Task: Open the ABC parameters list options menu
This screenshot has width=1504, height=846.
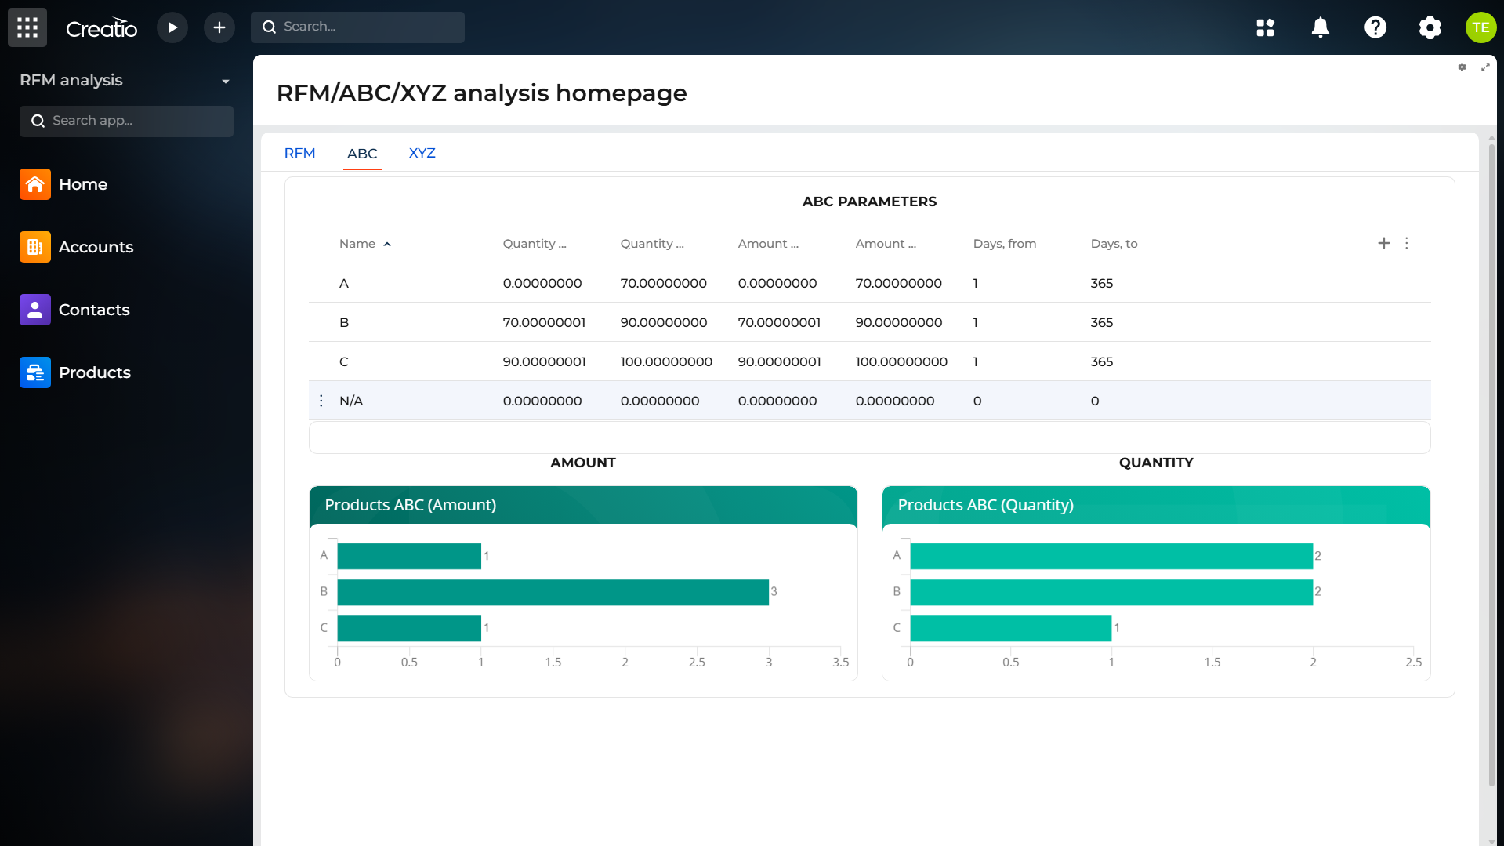Action: pos(1407,243)
